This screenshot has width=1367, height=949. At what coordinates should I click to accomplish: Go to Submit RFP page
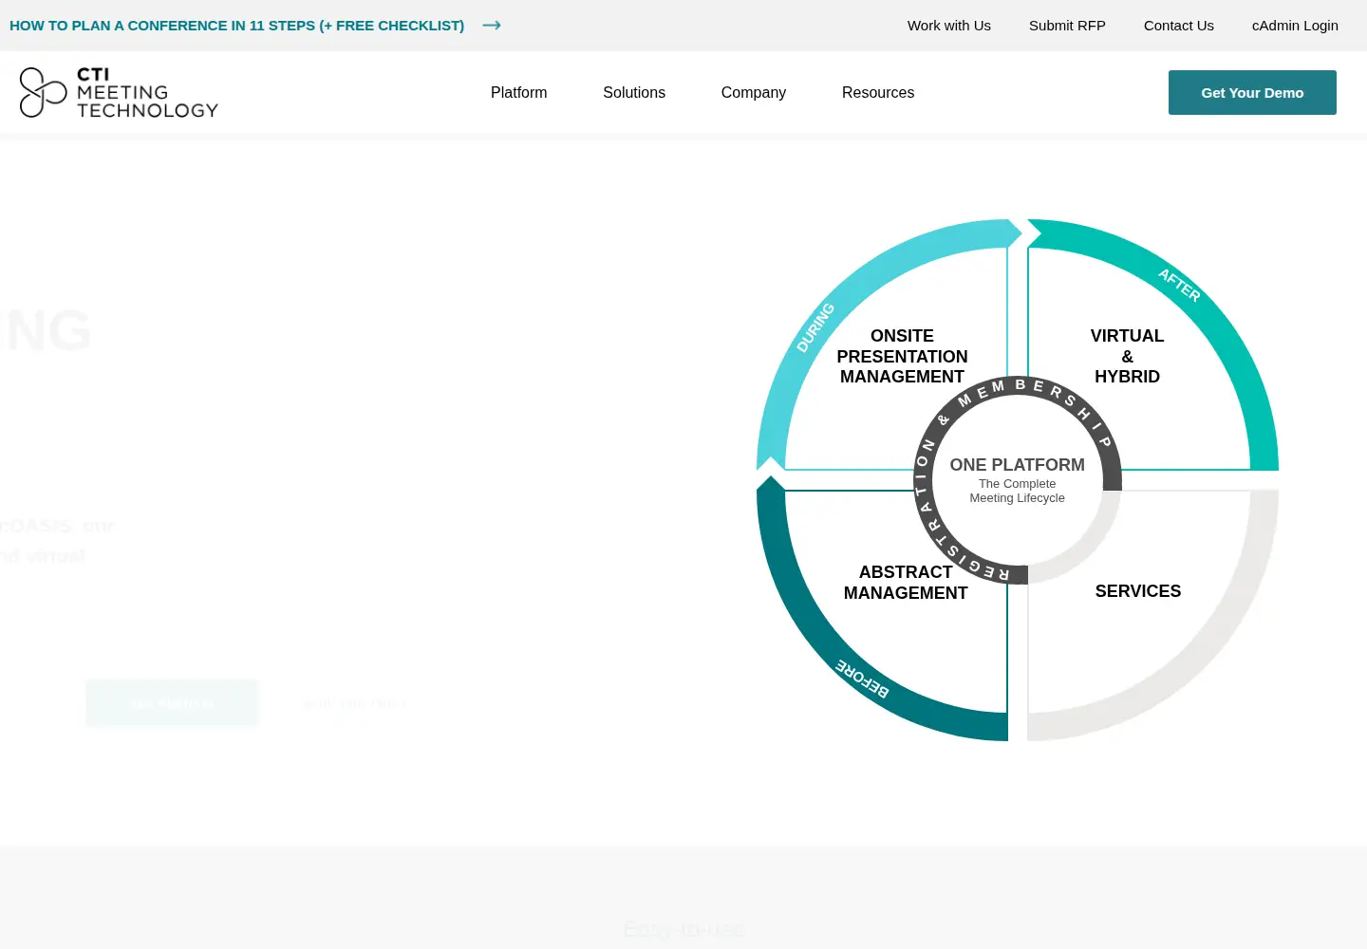pyautogui.click(x=1067, y=26)
